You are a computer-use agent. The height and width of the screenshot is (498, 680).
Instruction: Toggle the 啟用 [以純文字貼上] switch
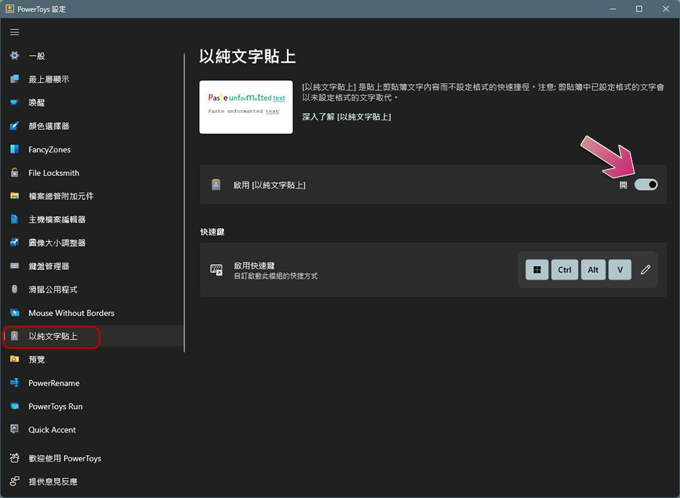645,184
